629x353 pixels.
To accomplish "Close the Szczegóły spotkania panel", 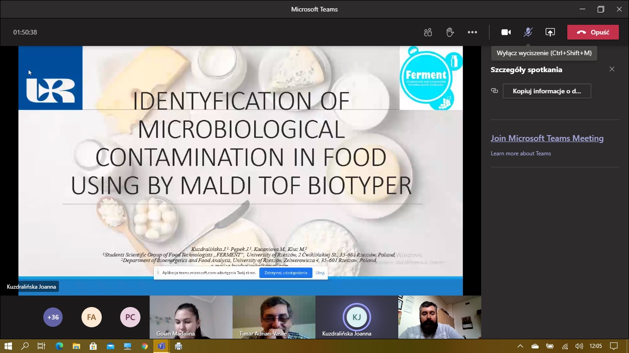I will point(612,69).
